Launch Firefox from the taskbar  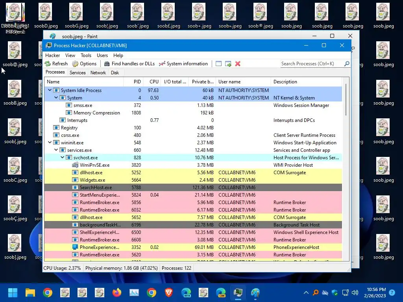pos(117,293)
